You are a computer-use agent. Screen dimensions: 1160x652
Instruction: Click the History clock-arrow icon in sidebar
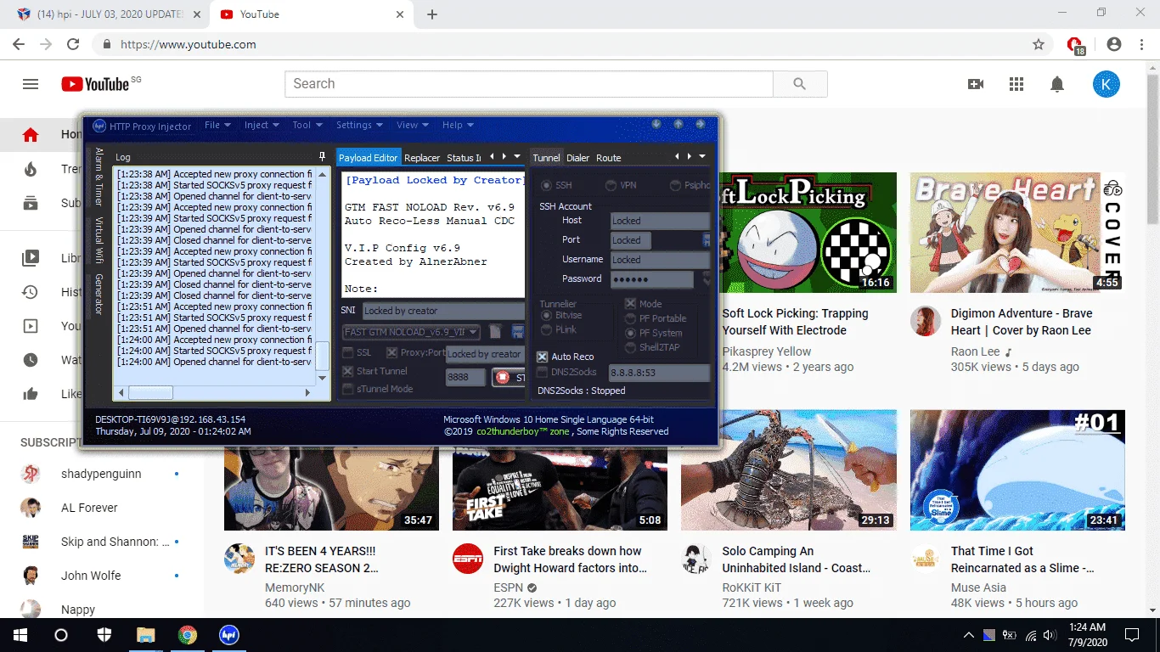pos(31,292)
